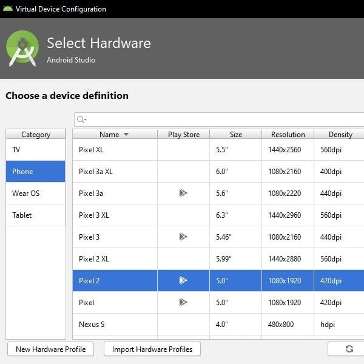Viewport: 364px width, 364px height.
Task: Click the 5.5" size cell
Action: point(235,150)
